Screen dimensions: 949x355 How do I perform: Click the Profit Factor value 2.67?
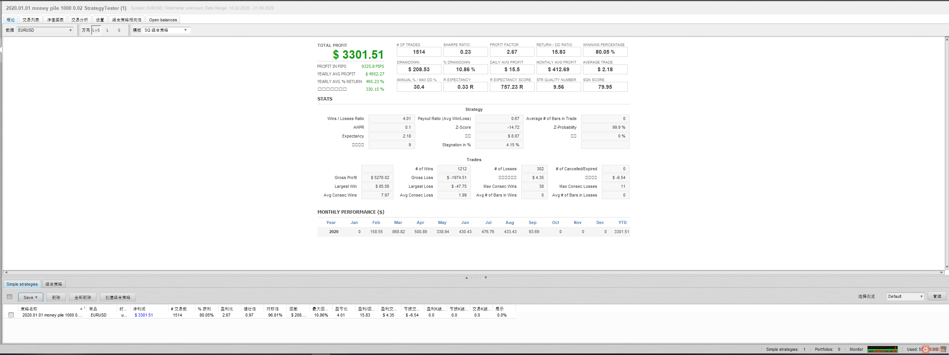click(x=512, y=52)
